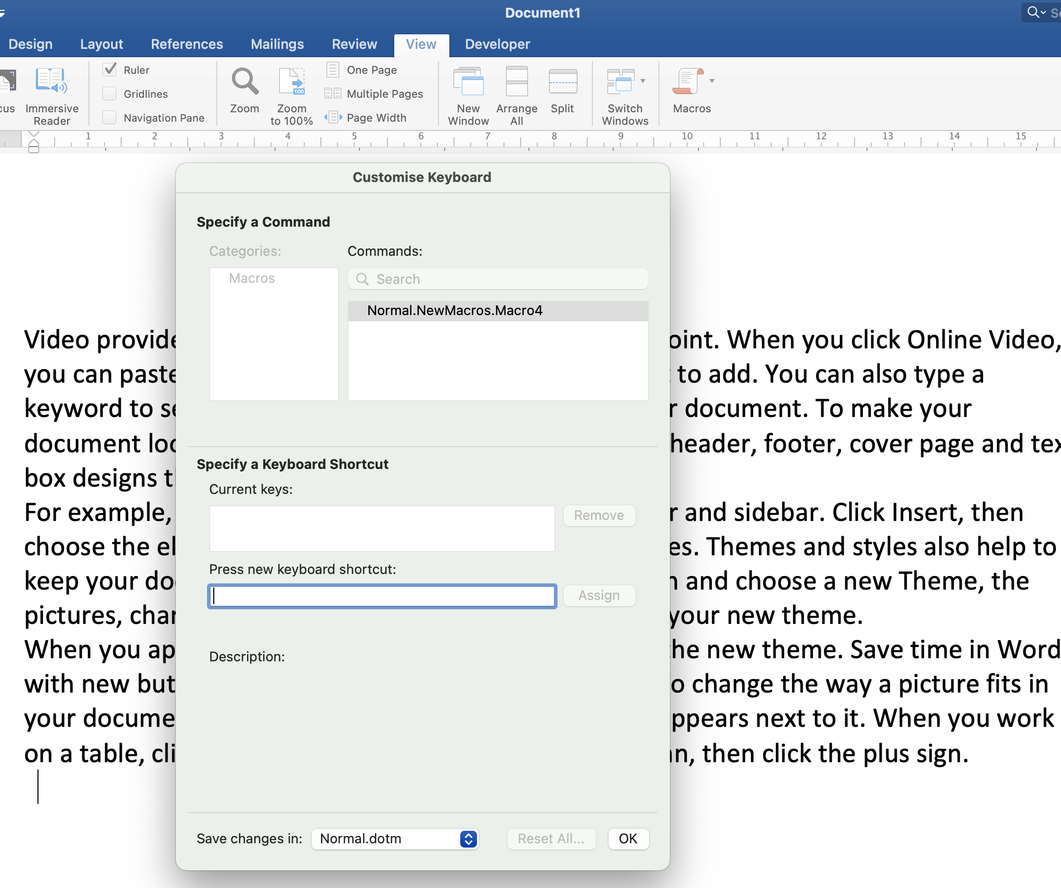Open the Zoom magnifier tool
1061x888 pixels.
244,82
